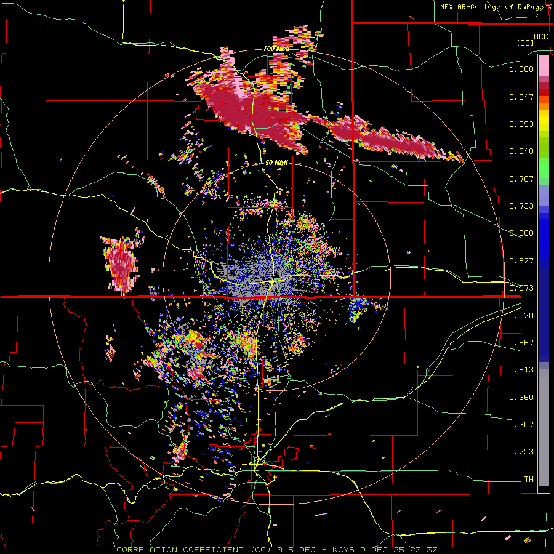Select the 0.413 legend value
This screenshot has width=554, height=554.
click(x=521, y=370)
